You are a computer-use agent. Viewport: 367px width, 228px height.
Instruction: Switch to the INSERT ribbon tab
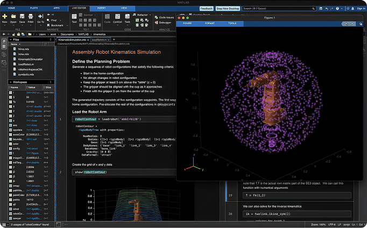(x=101, y=8)
